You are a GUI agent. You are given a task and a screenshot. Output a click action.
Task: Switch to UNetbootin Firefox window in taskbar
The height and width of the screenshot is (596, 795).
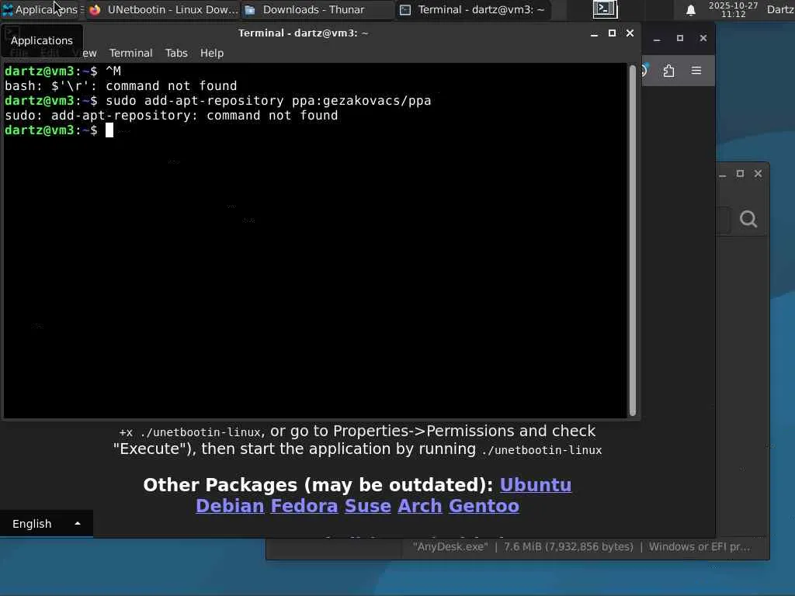[x=163, y=9]
